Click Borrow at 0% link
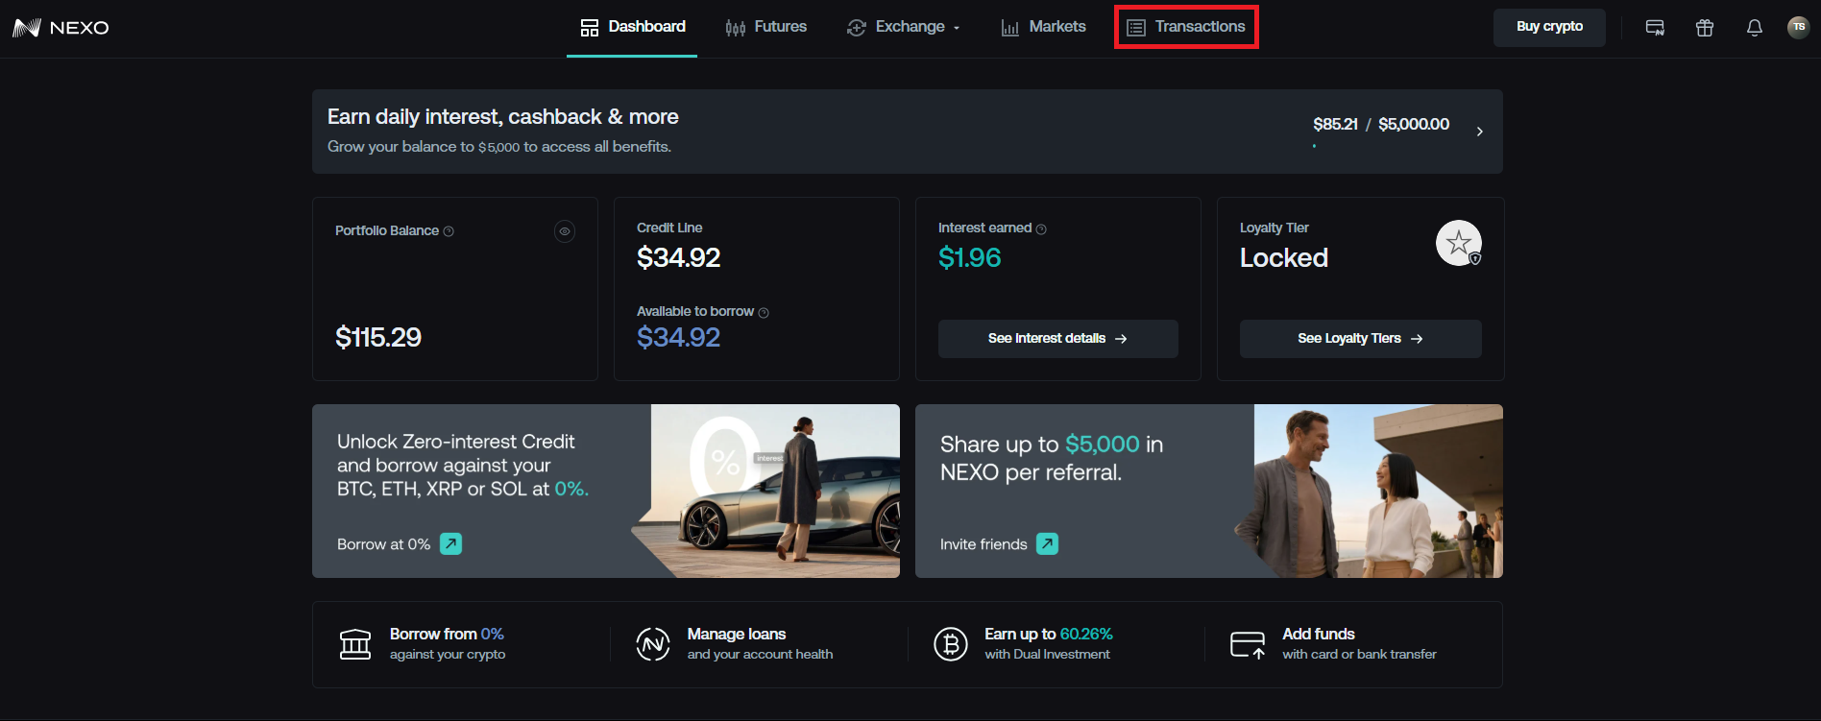1821x721 pixels. (x=400, y=544)
